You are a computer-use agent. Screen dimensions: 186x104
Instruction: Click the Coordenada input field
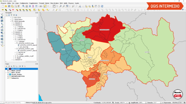point(106,103)
